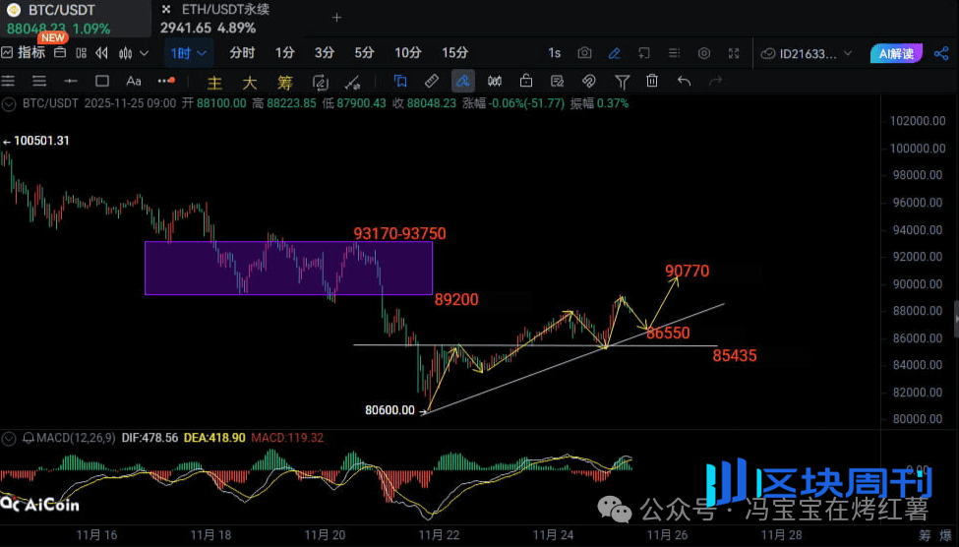Click the 80600.00 low price marker
The image size is (959, 547).
click(394, 410)
